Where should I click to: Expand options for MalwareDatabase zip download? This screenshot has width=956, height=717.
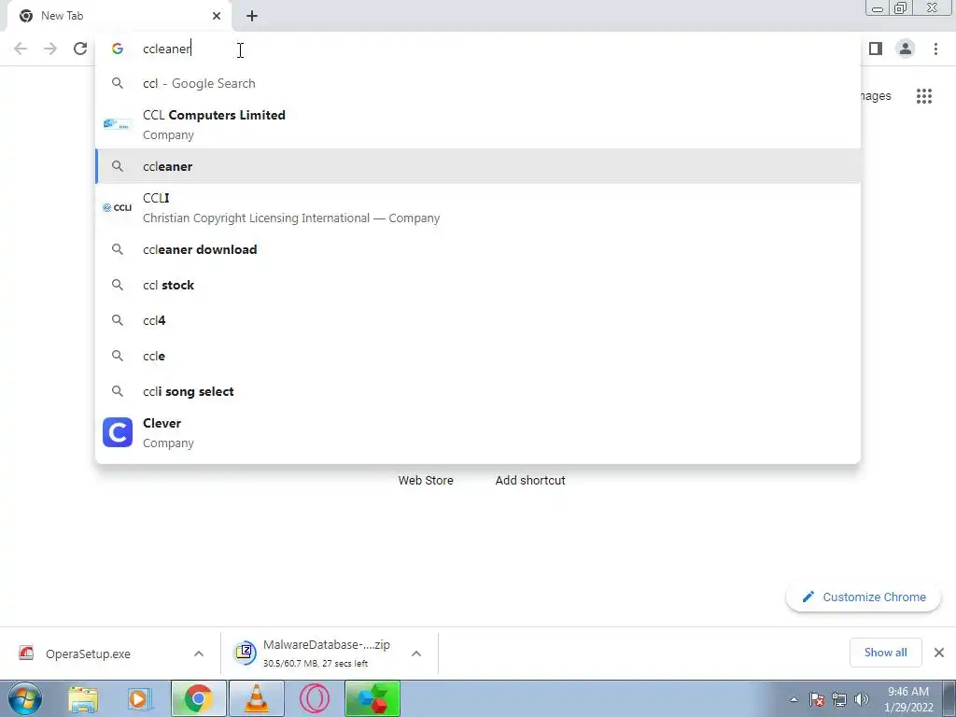(416, 654)
